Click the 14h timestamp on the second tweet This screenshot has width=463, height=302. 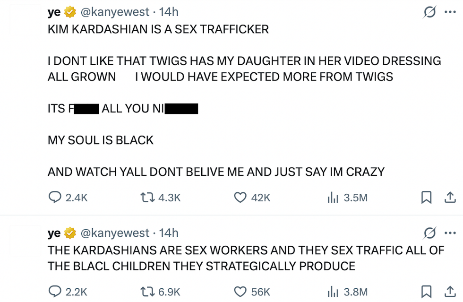(x=169, y=233)
